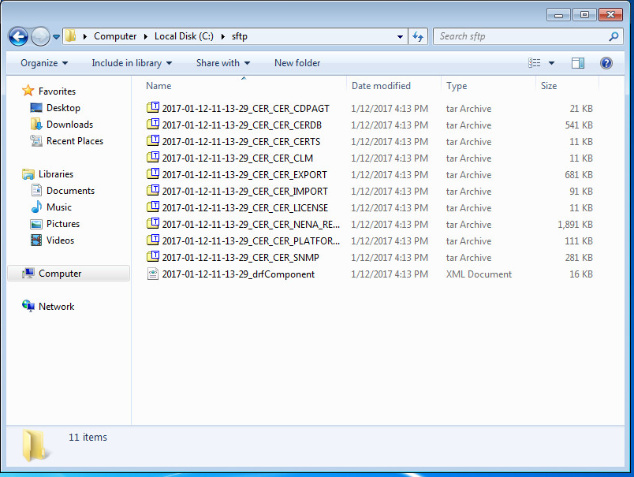Image resolution: width=634 pixels, height=477 pixels.
Task: Open Recent Places in Favorites
Action: tap(75, 141)
